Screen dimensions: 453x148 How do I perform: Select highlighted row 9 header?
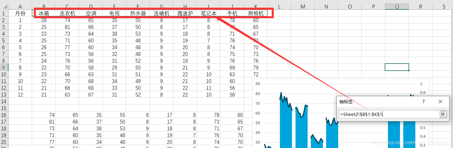[x=4, y=67]
